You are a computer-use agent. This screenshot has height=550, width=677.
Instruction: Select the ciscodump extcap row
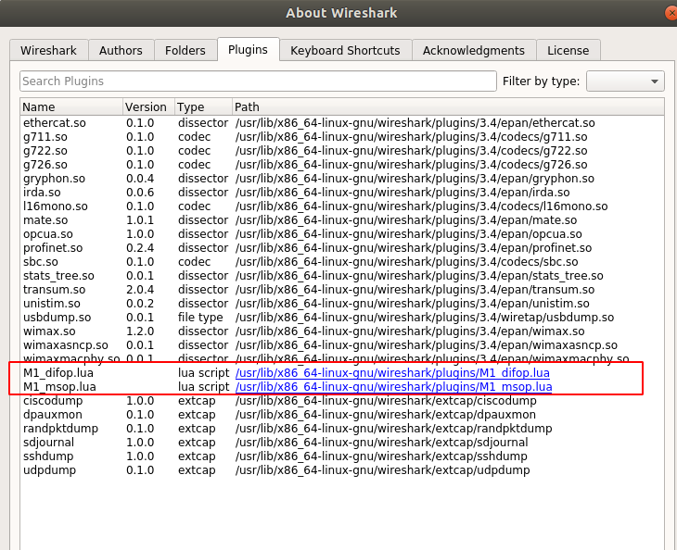pyautogui.click(x=342, y=400)
